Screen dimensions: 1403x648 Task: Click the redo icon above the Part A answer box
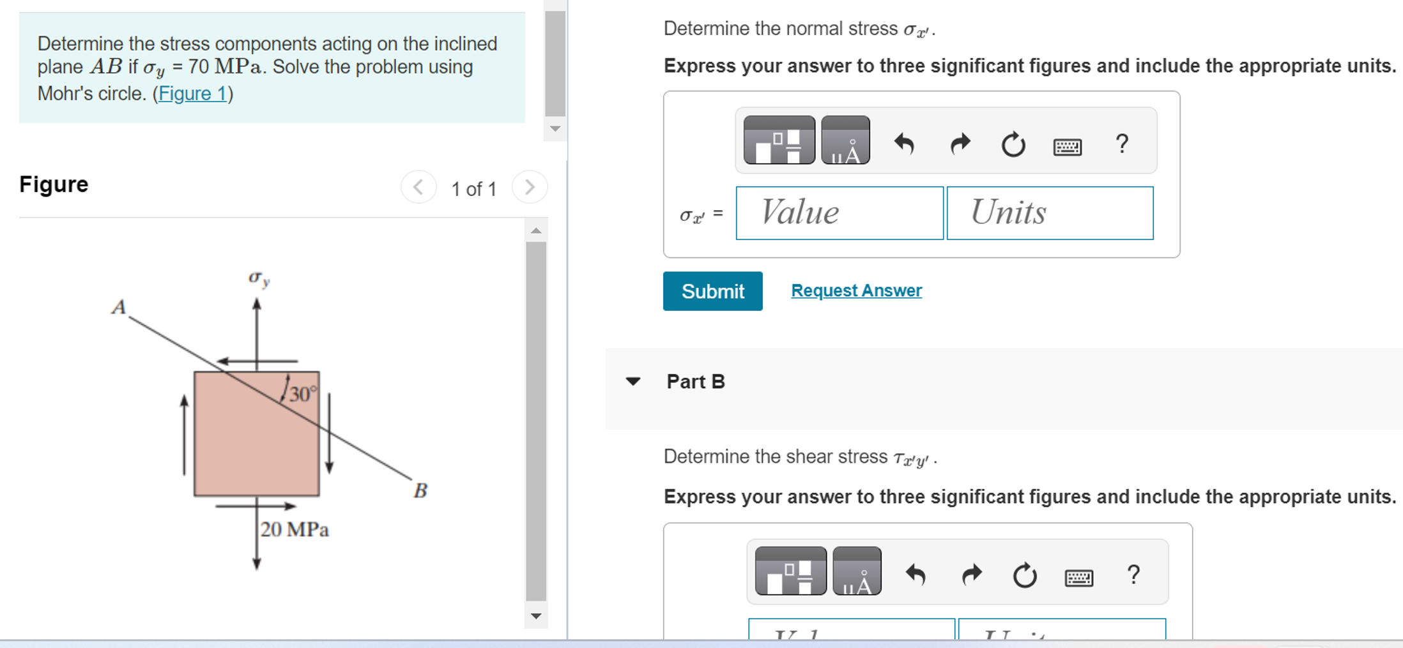point(959,142)
